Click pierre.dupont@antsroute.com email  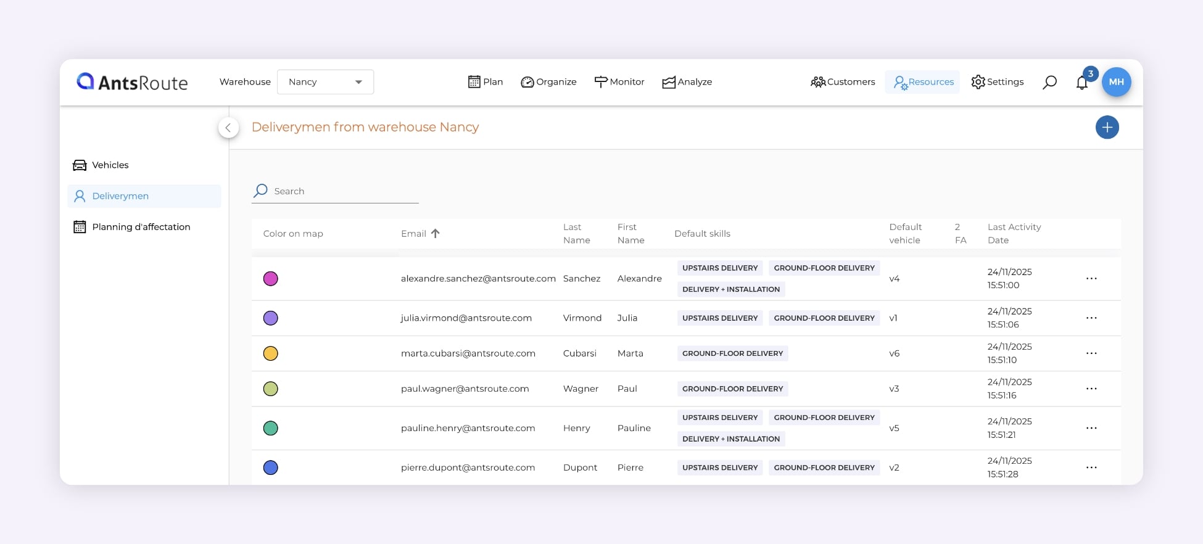click(468, 468)
